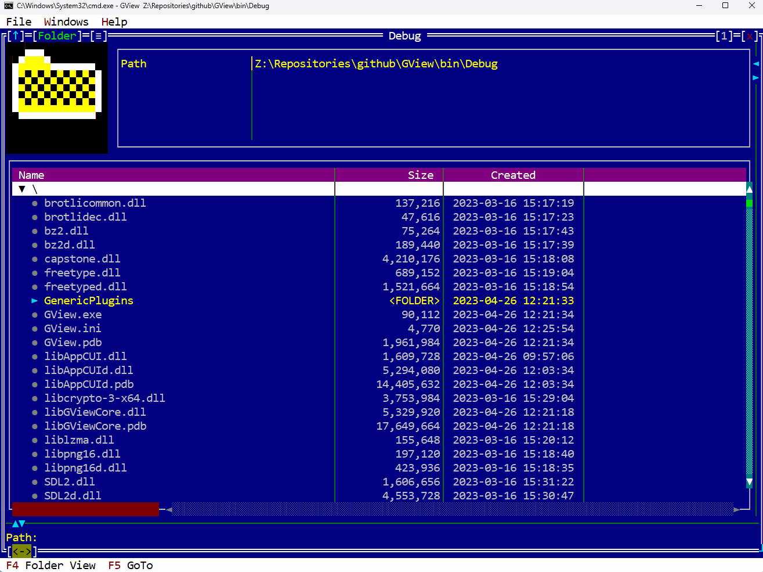The image size is (763, 572).
Task: Click the cyan right-arrow icon on the right border
Action: 756,77
